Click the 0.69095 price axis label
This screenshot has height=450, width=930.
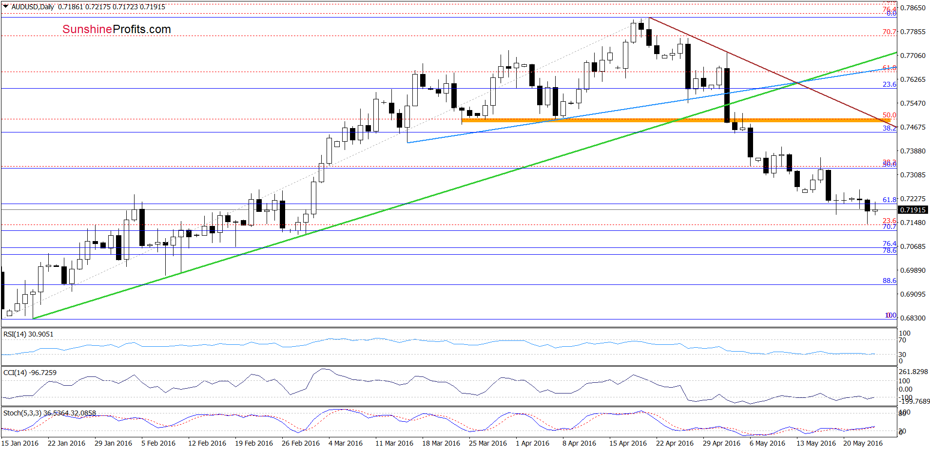pyautogui.click(x=913, y=294)
